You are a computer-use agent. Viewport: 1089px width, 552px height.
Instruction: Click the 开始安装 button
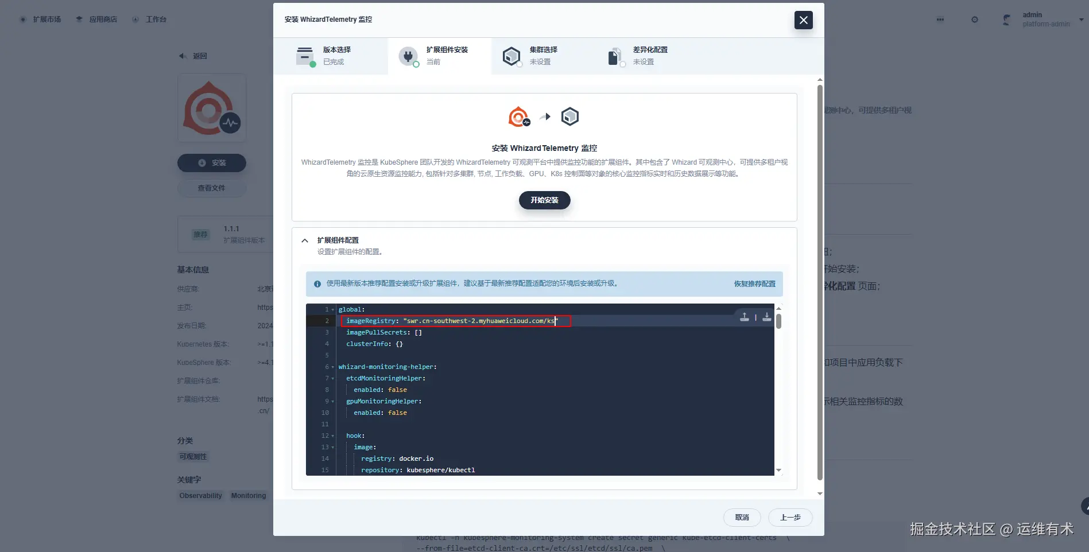coord(544,200)
